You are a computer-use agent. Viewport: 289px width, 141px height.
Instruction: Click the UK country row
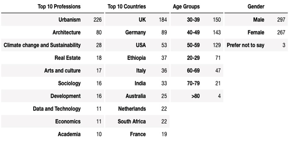[142, 20]
